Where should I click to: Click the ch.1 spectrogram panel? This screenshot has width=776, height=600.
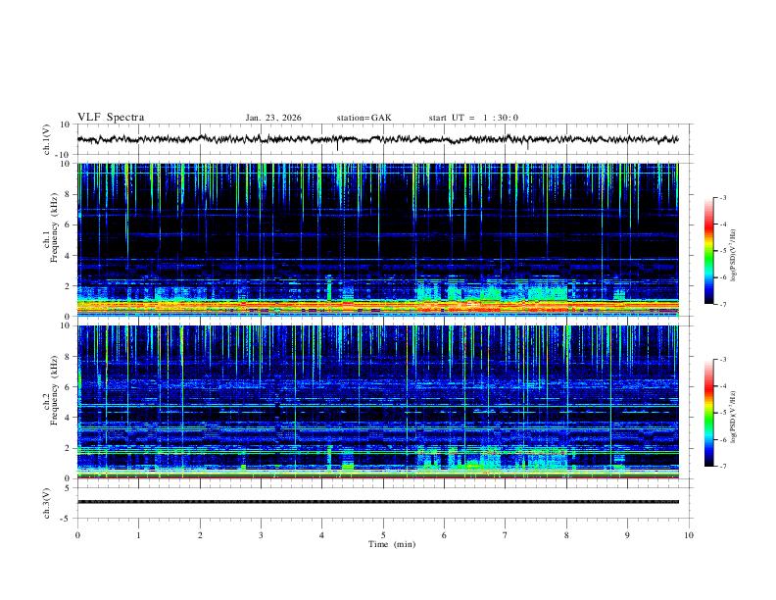[377, 239]
